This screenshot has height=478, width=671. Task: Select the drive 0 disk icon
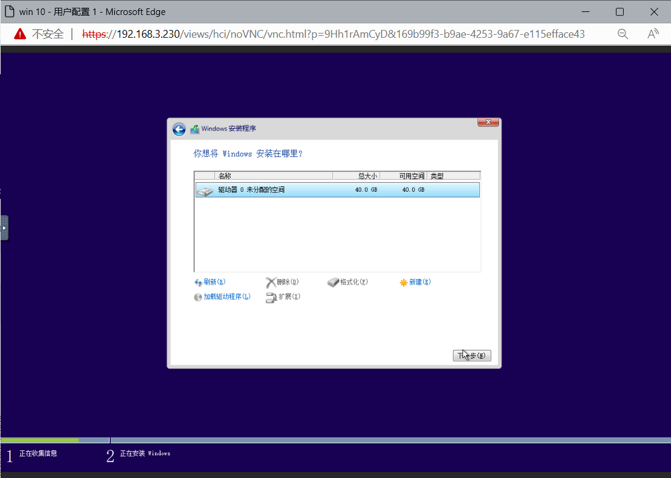point(204,190)
